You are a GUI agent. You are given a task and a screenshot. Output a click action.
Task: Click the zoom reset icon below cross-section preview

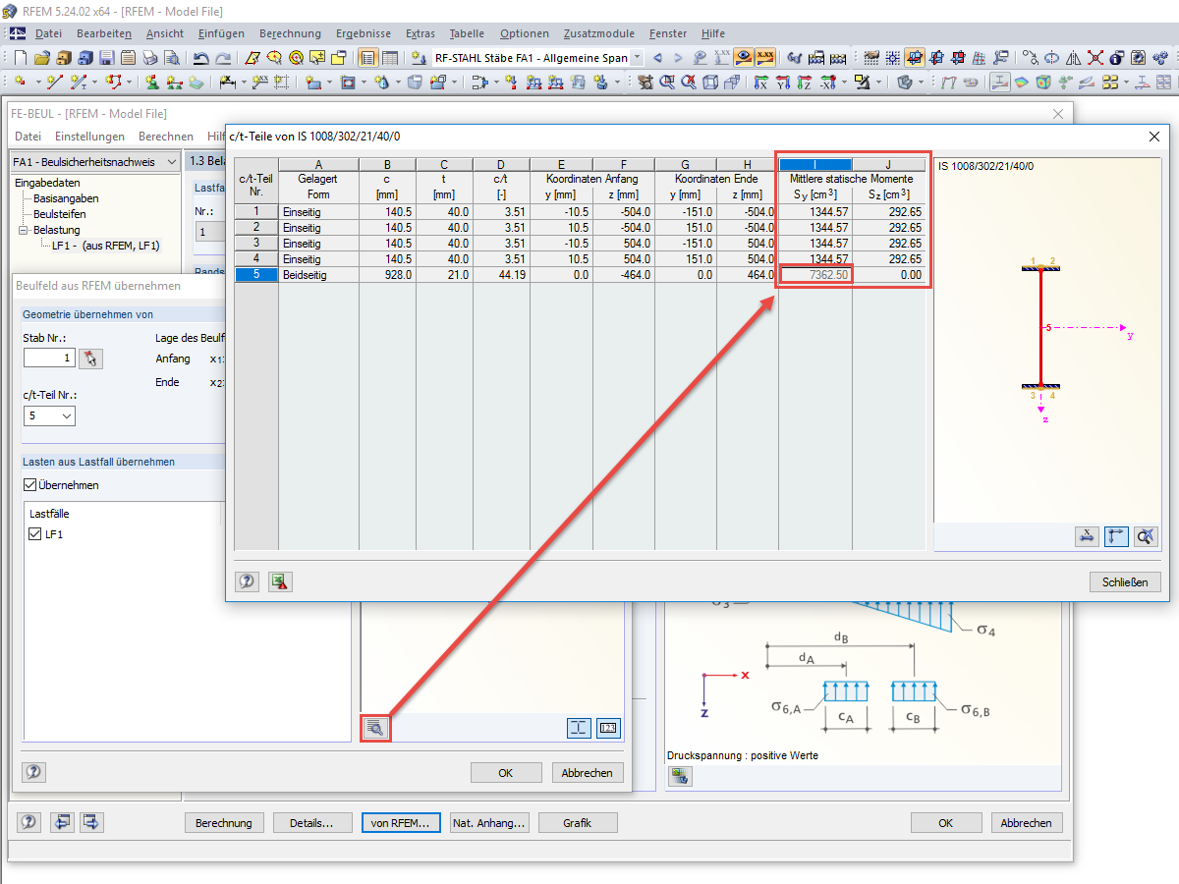pos(1146,535)
